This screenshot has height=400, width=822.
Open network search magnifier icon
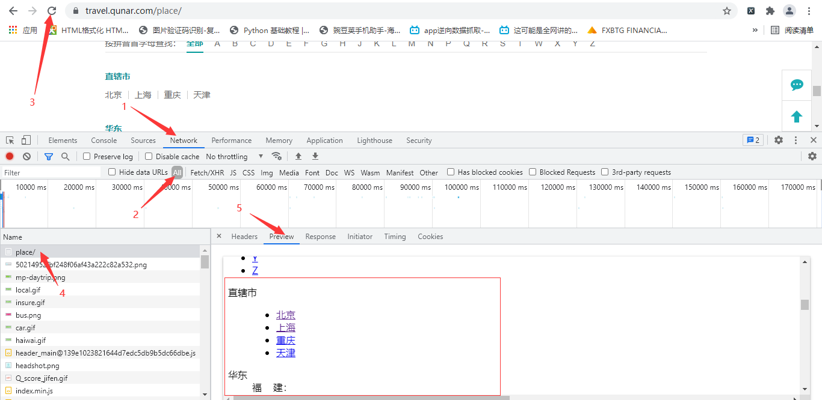coord(65,156)
